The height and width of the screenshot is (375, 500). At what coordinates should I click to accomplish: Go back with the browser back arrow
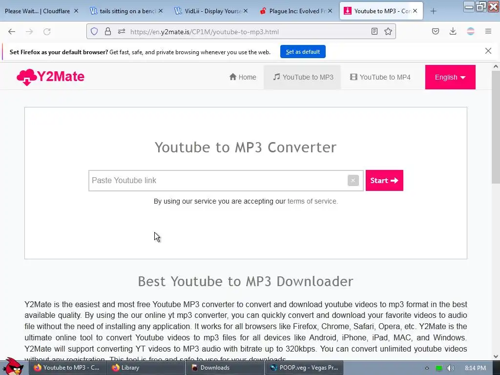coord(12,32)
